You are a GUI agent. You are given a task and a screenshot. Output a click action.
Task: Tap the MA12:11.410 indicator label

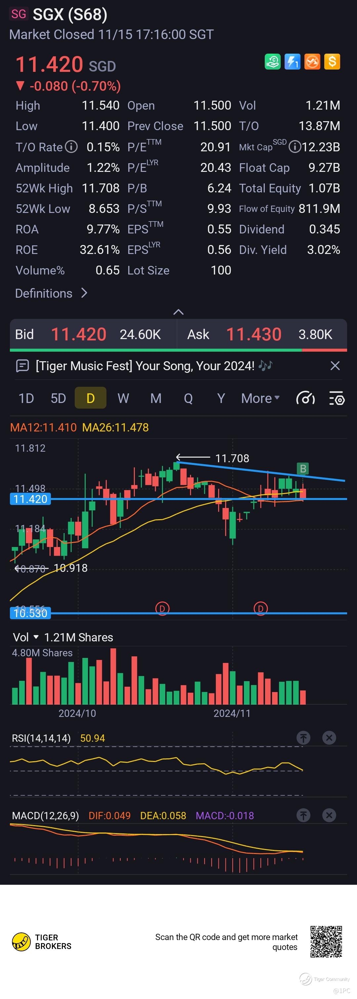(43, 427)
